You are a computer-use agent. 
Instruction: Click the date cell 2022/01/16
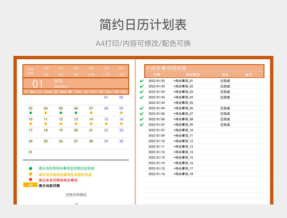click(157, 174)
